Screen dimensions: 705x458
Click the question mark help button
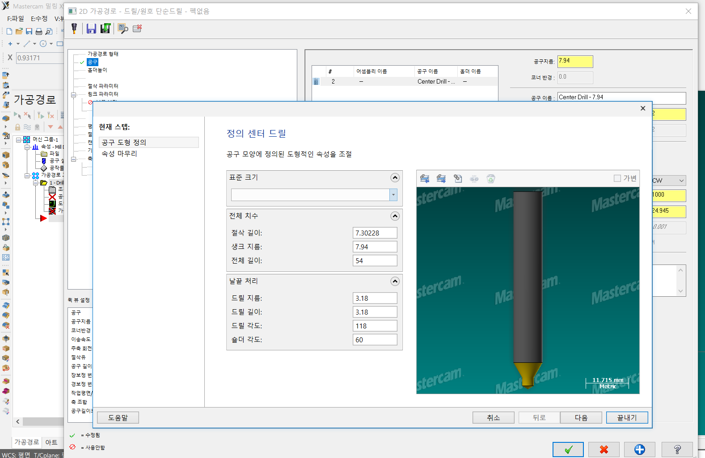677,450
